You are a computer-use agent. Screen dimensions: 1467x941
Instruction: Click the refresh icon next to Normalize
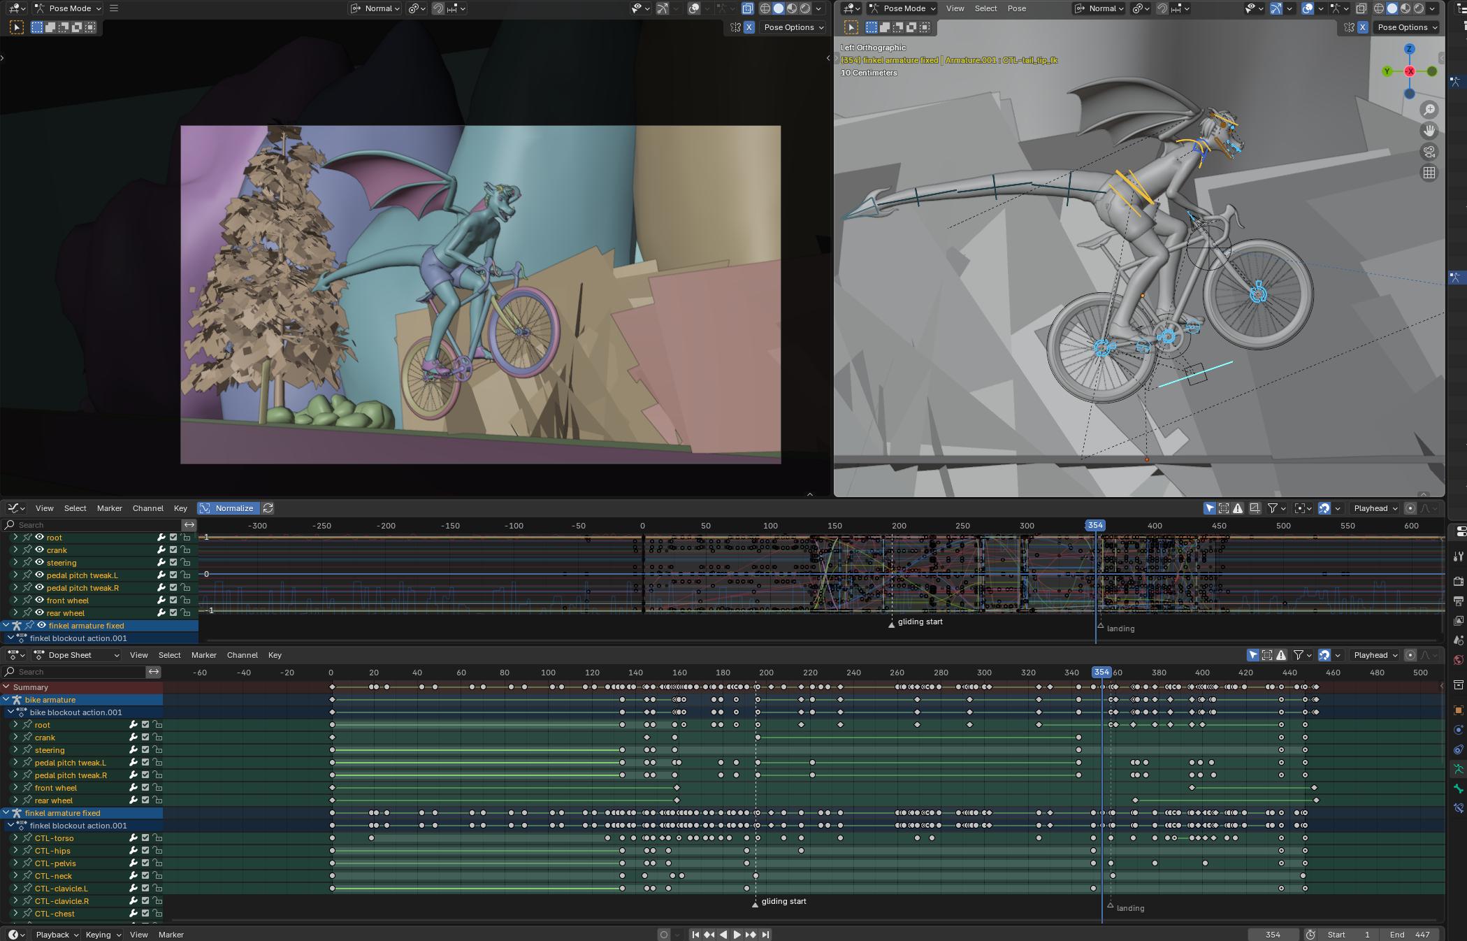click(x=268, y=508)
